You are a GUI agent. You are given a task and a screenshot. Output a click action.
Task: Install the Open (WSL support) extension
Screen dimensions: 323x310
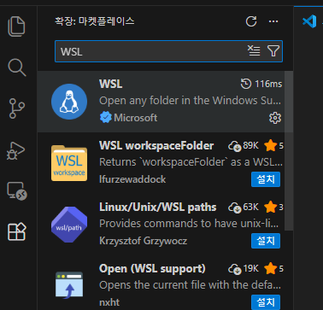pyautogui.click(x=266, y=302)
